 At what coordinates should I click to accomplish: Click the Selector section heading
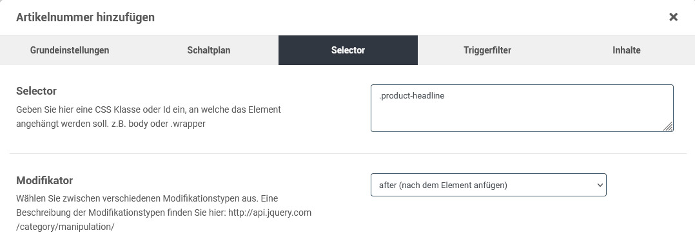pyautogui.click(x=36, y=91)
